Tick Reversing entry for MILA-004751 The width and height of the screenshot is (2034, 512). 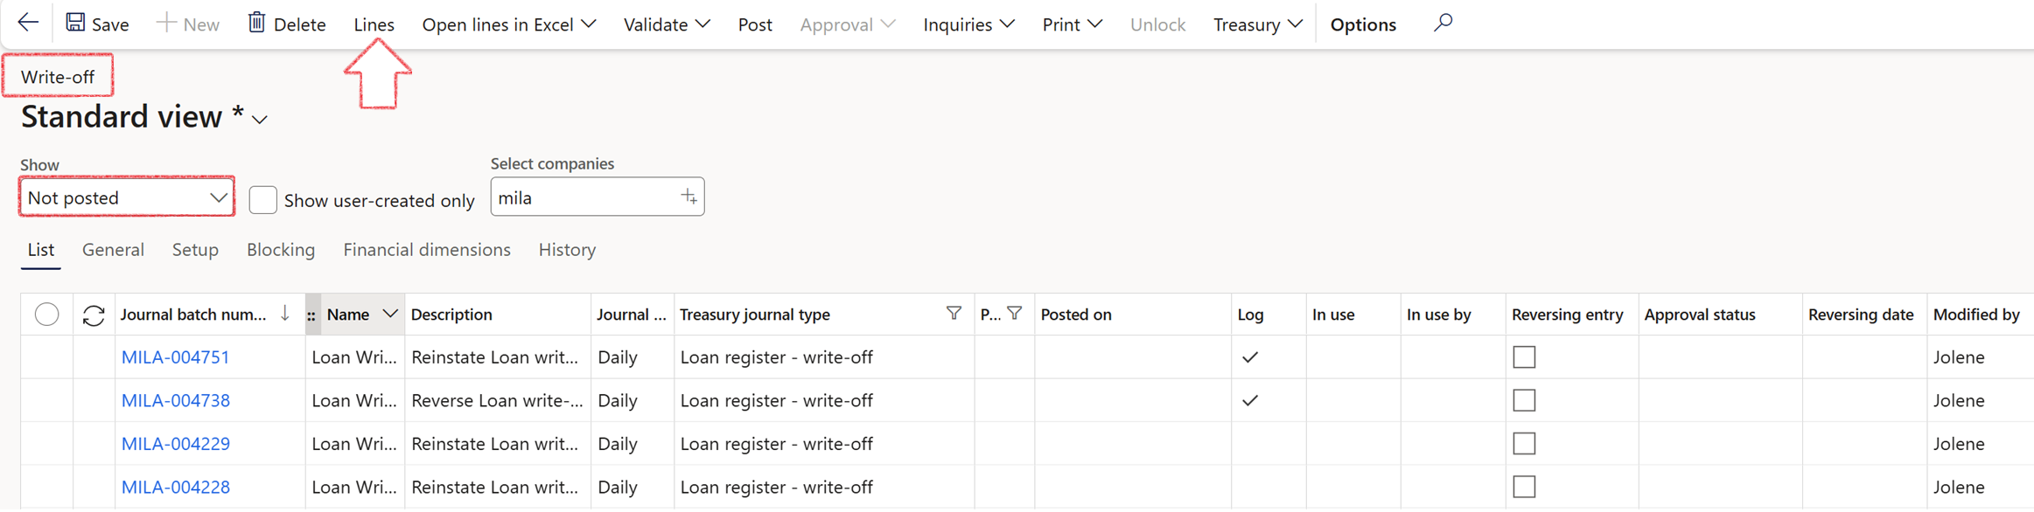(1523, 357)
